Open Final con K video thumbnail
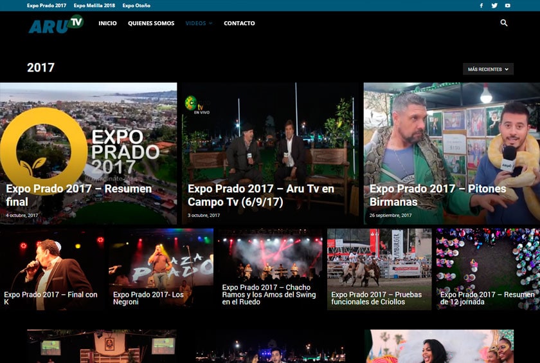Image resolution: width=540 pixels, height=363 pixels. (x=52, y=269)
